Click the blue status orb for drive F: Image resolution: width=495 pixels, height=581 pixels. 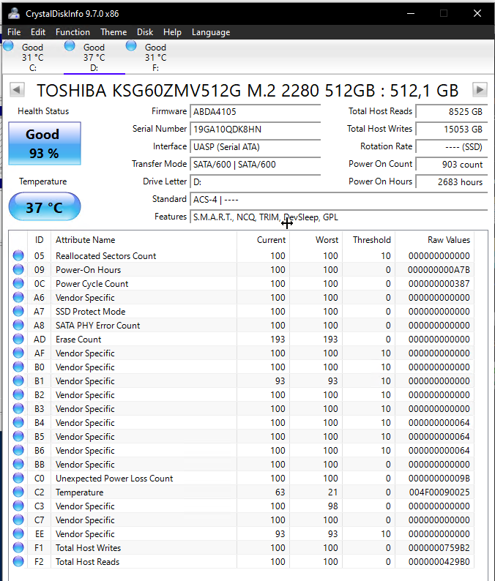(x=131, y=46)
